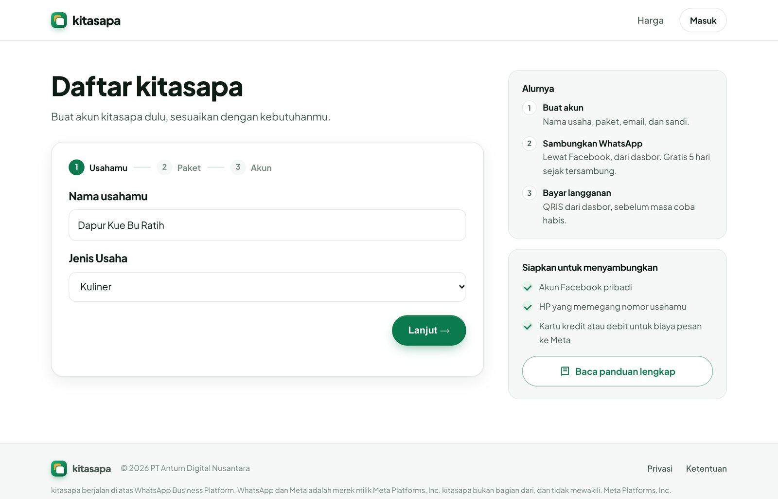Open the Harga page in header

650,20
